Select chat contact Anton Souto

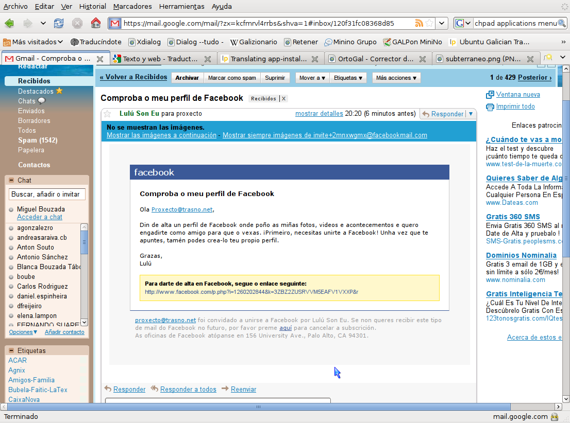[x=35, y=247]
